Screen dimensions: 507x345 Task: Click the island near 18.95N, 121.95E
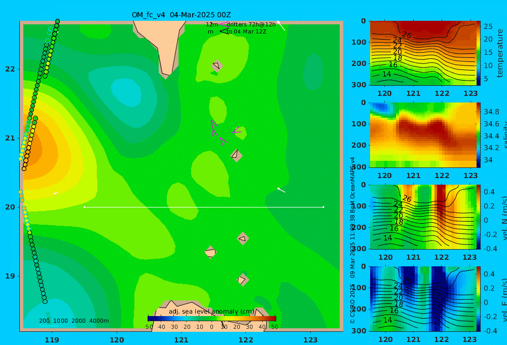click(242, 280)
